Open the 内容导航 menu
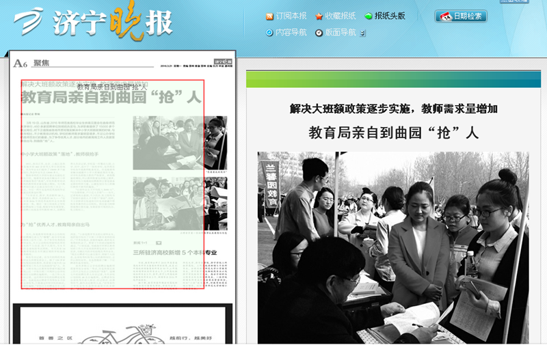The image size is (547, 345). click(x=291, y=33)
